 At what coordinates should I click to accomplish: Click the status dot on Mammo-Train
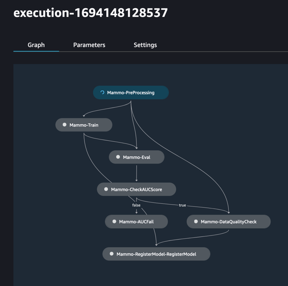click(x=65, y=125)
